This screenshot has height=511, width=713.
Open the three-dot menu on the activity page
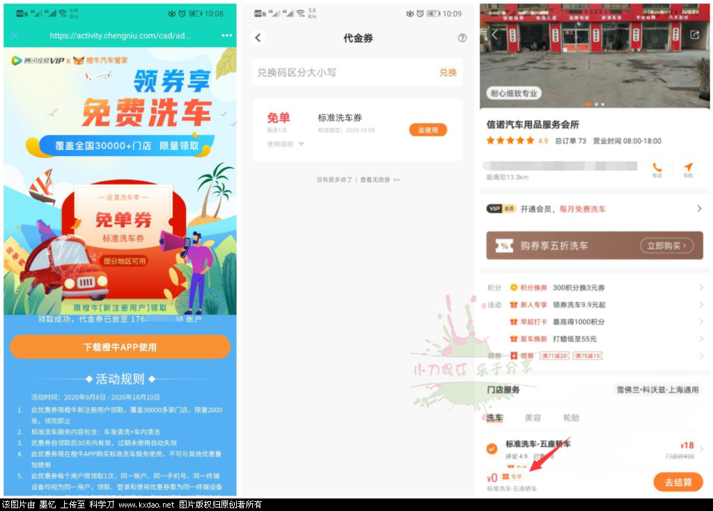pos(226,36)
